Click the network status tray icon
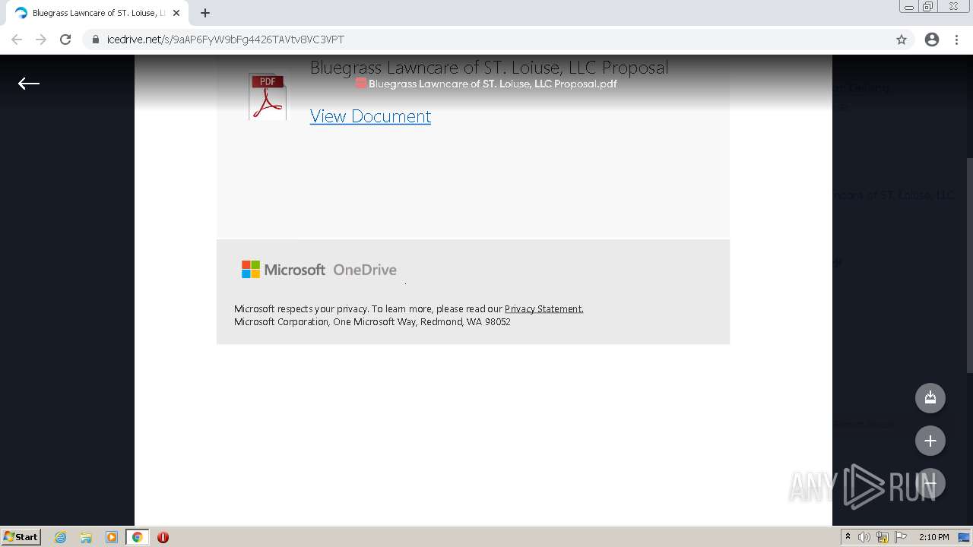The height and width of the screenshot is (547, 973). pyautogui.click(x=883, y=537)
